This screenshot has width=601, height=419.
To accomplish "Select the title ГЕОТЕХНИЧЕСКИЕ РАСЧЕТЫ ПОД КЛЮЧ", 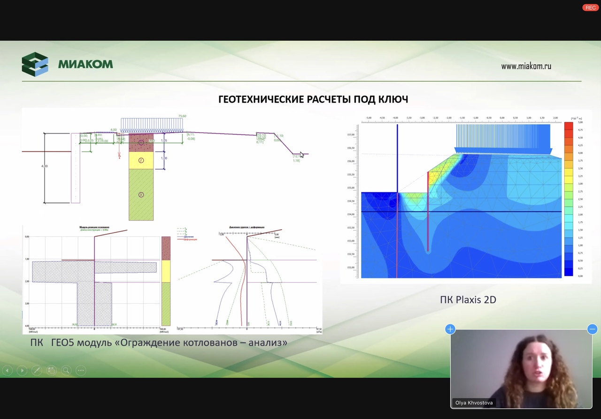I will 313,99.
